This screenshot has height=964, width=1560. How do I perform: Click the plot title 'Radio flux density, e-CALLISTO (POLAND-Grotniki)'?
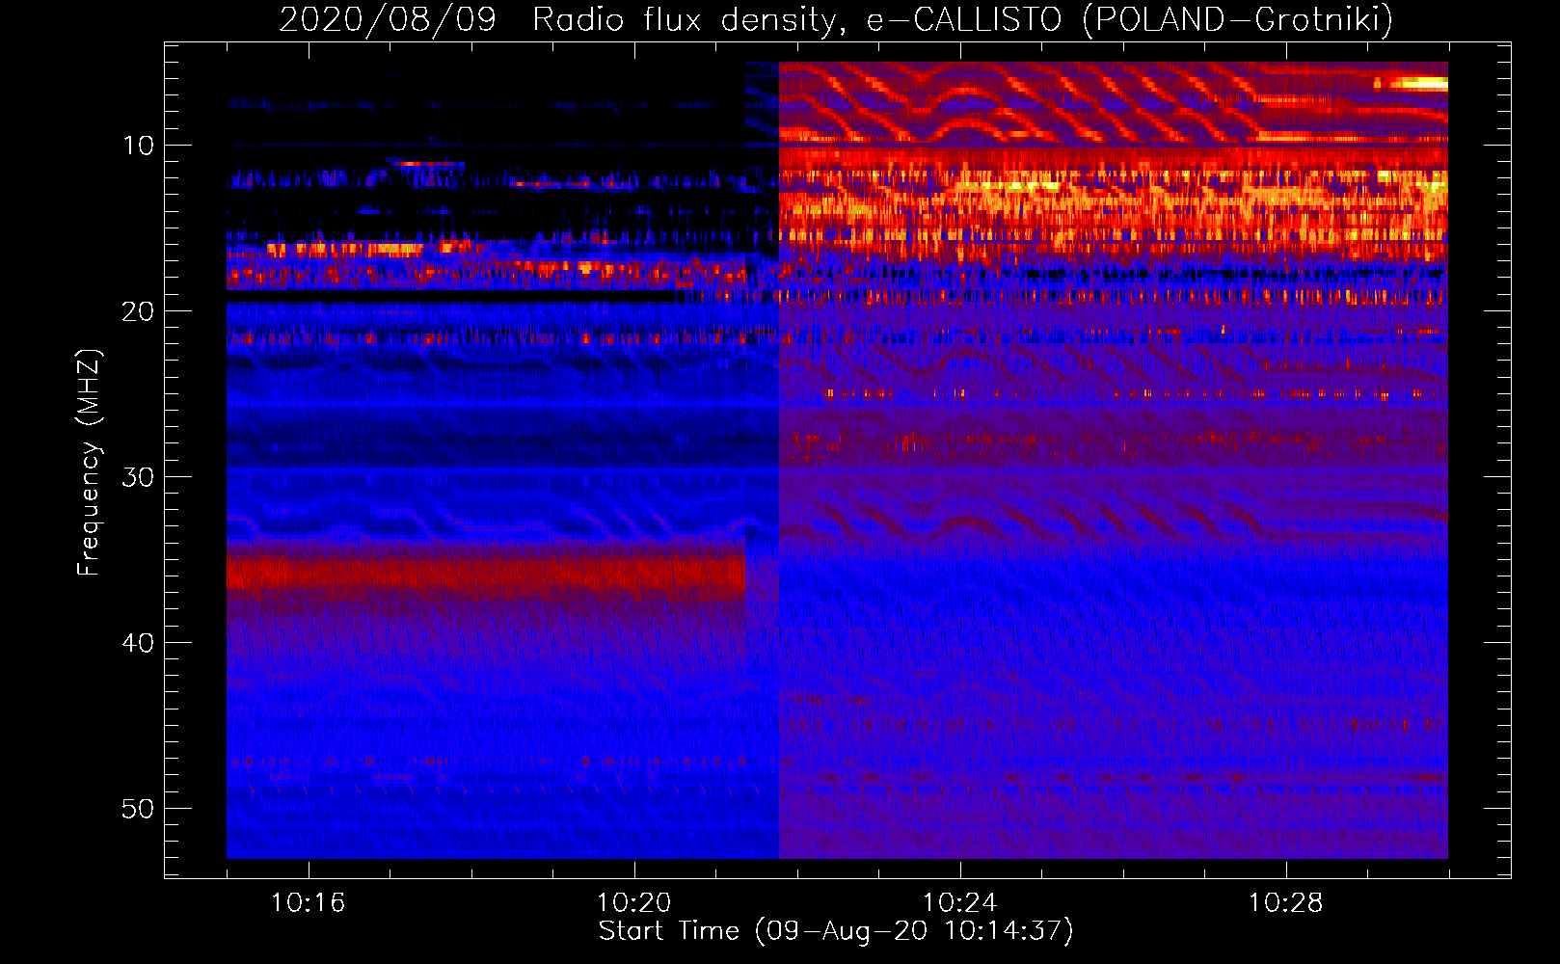click(x=962, y=19)
